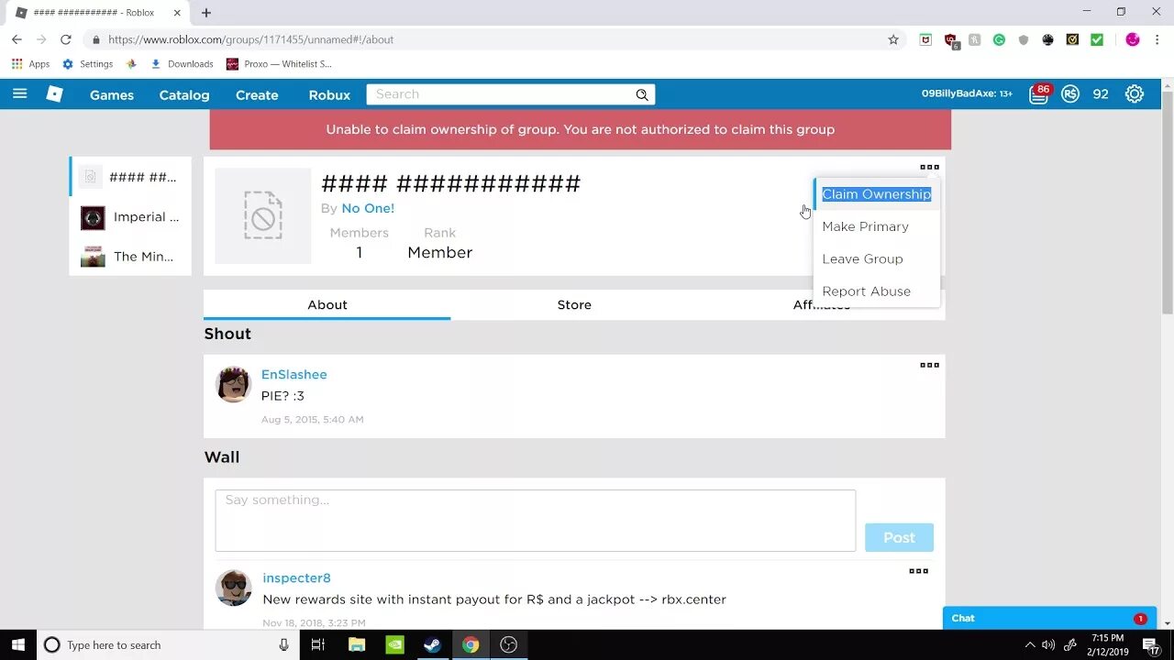Select the #### group in sidebar list
The width and height of the screenshot is (1174, 660).
point(130,177)
